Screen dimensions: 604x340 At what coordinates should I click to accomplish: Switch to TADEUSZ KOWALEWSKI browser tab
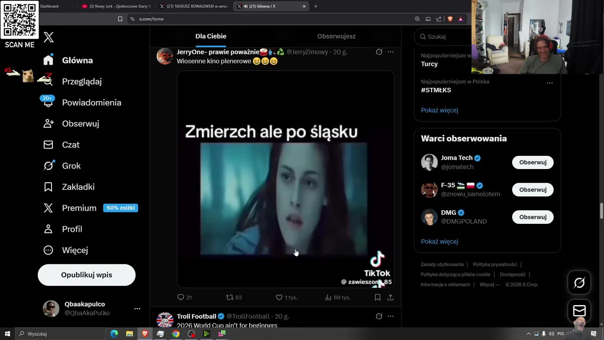coord(194,6)
